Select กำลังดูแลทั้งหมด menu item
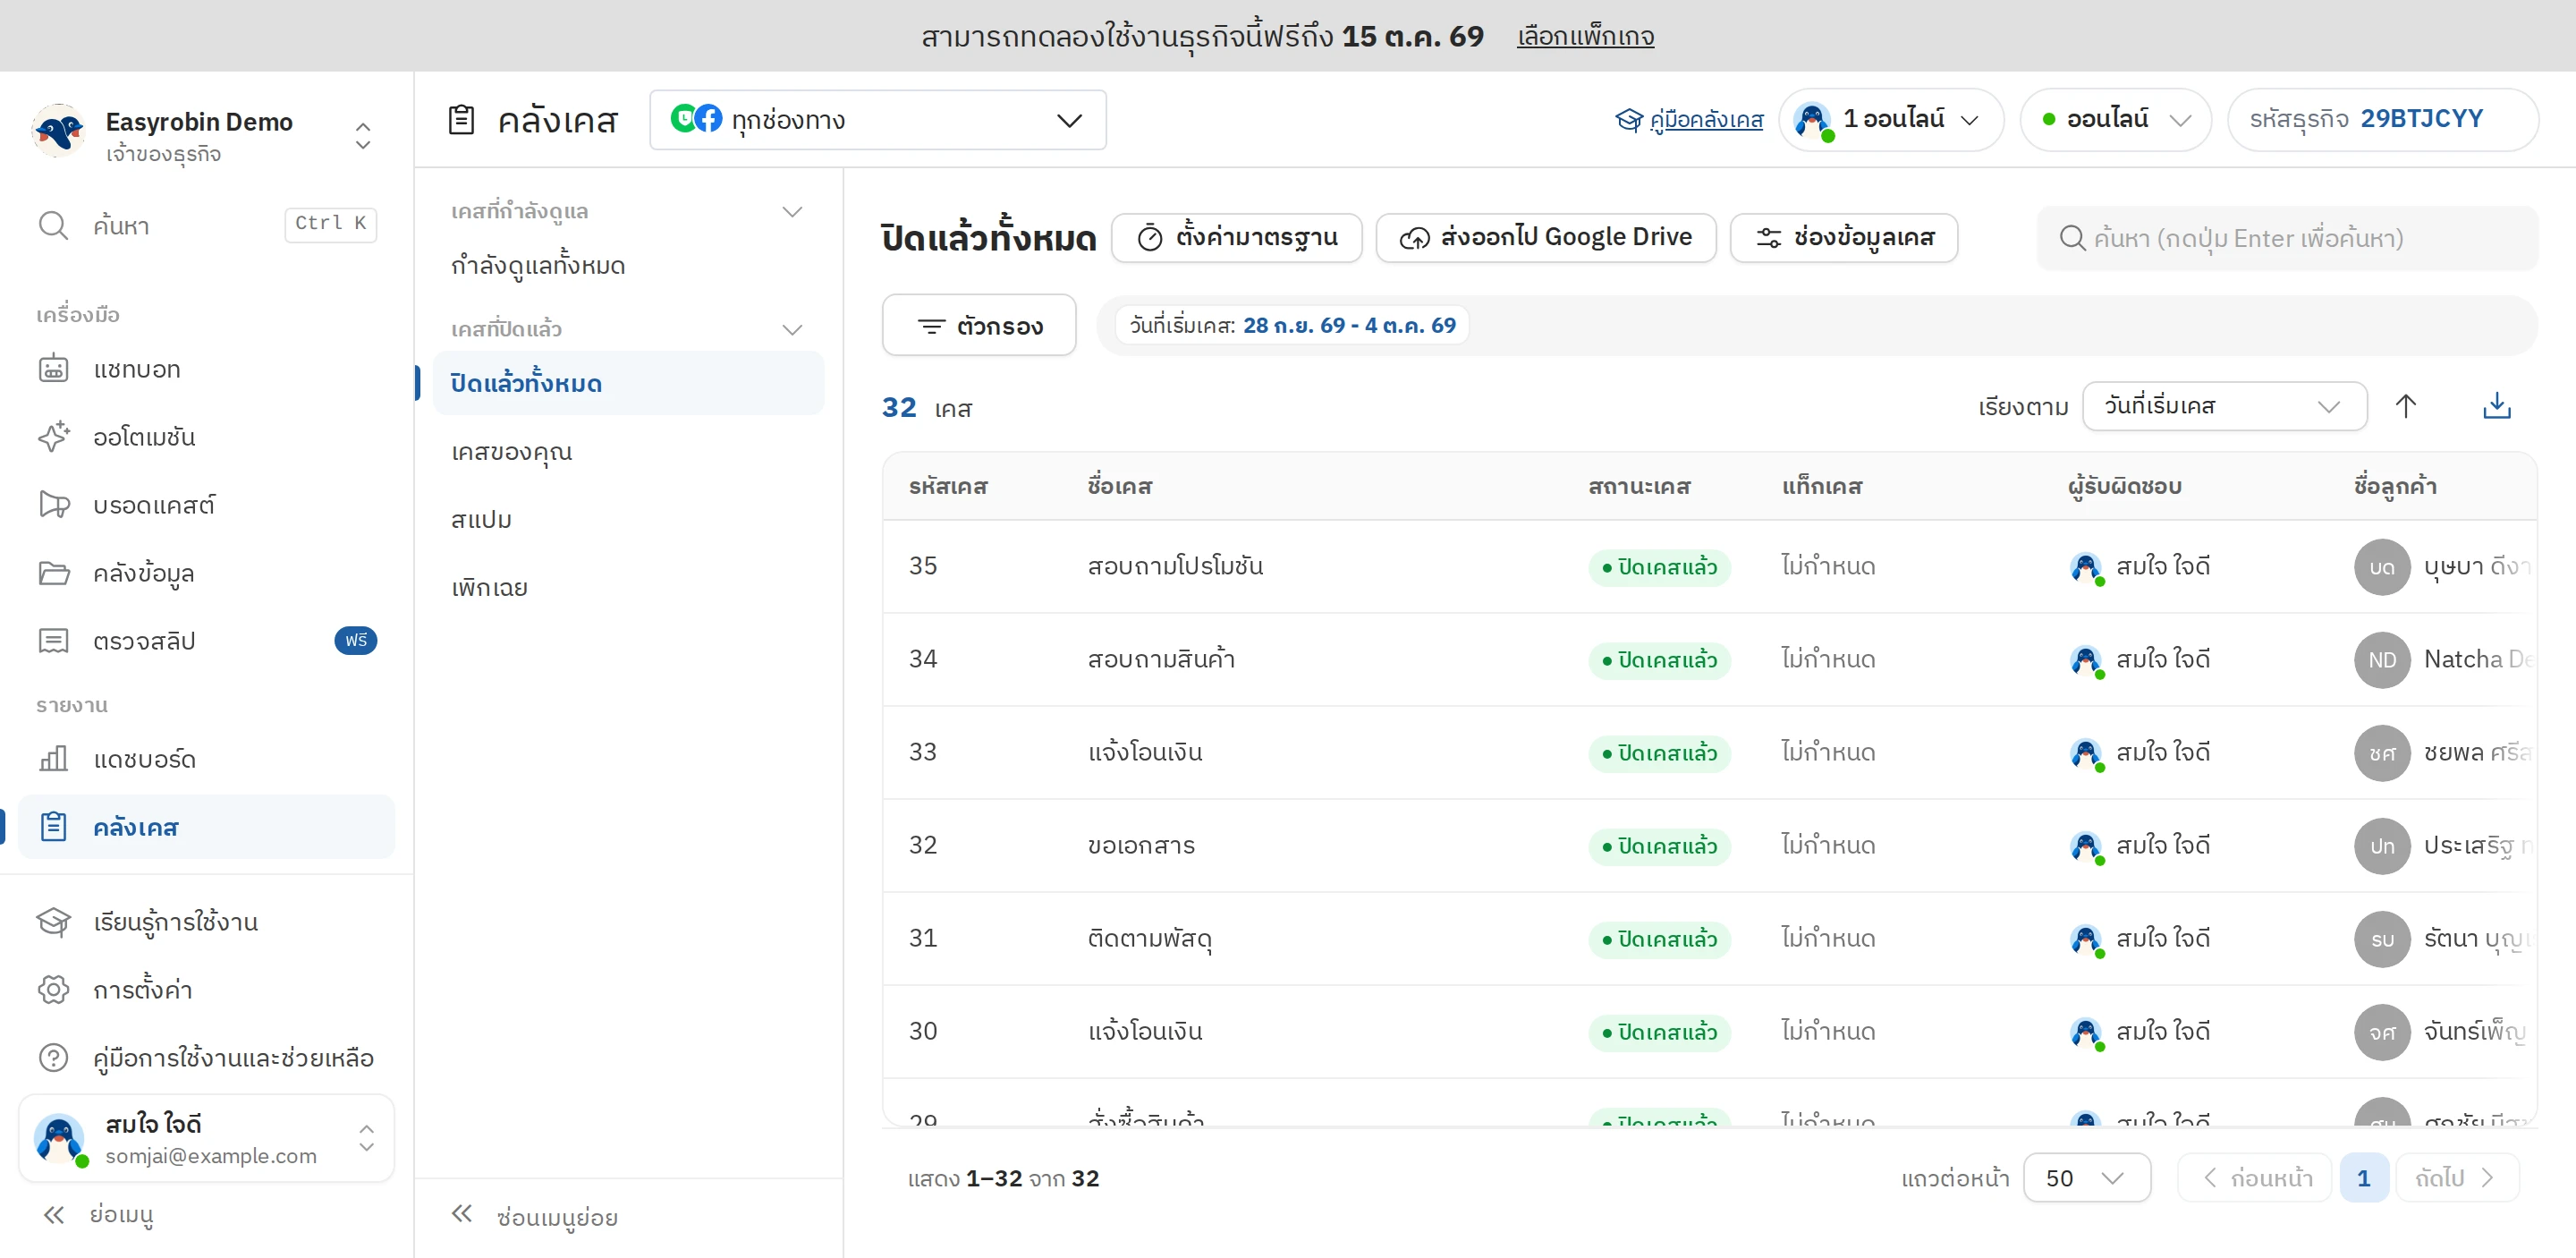Viewport: 2576px width, 1258px height. pyautogui.click(x=628, y=265)
